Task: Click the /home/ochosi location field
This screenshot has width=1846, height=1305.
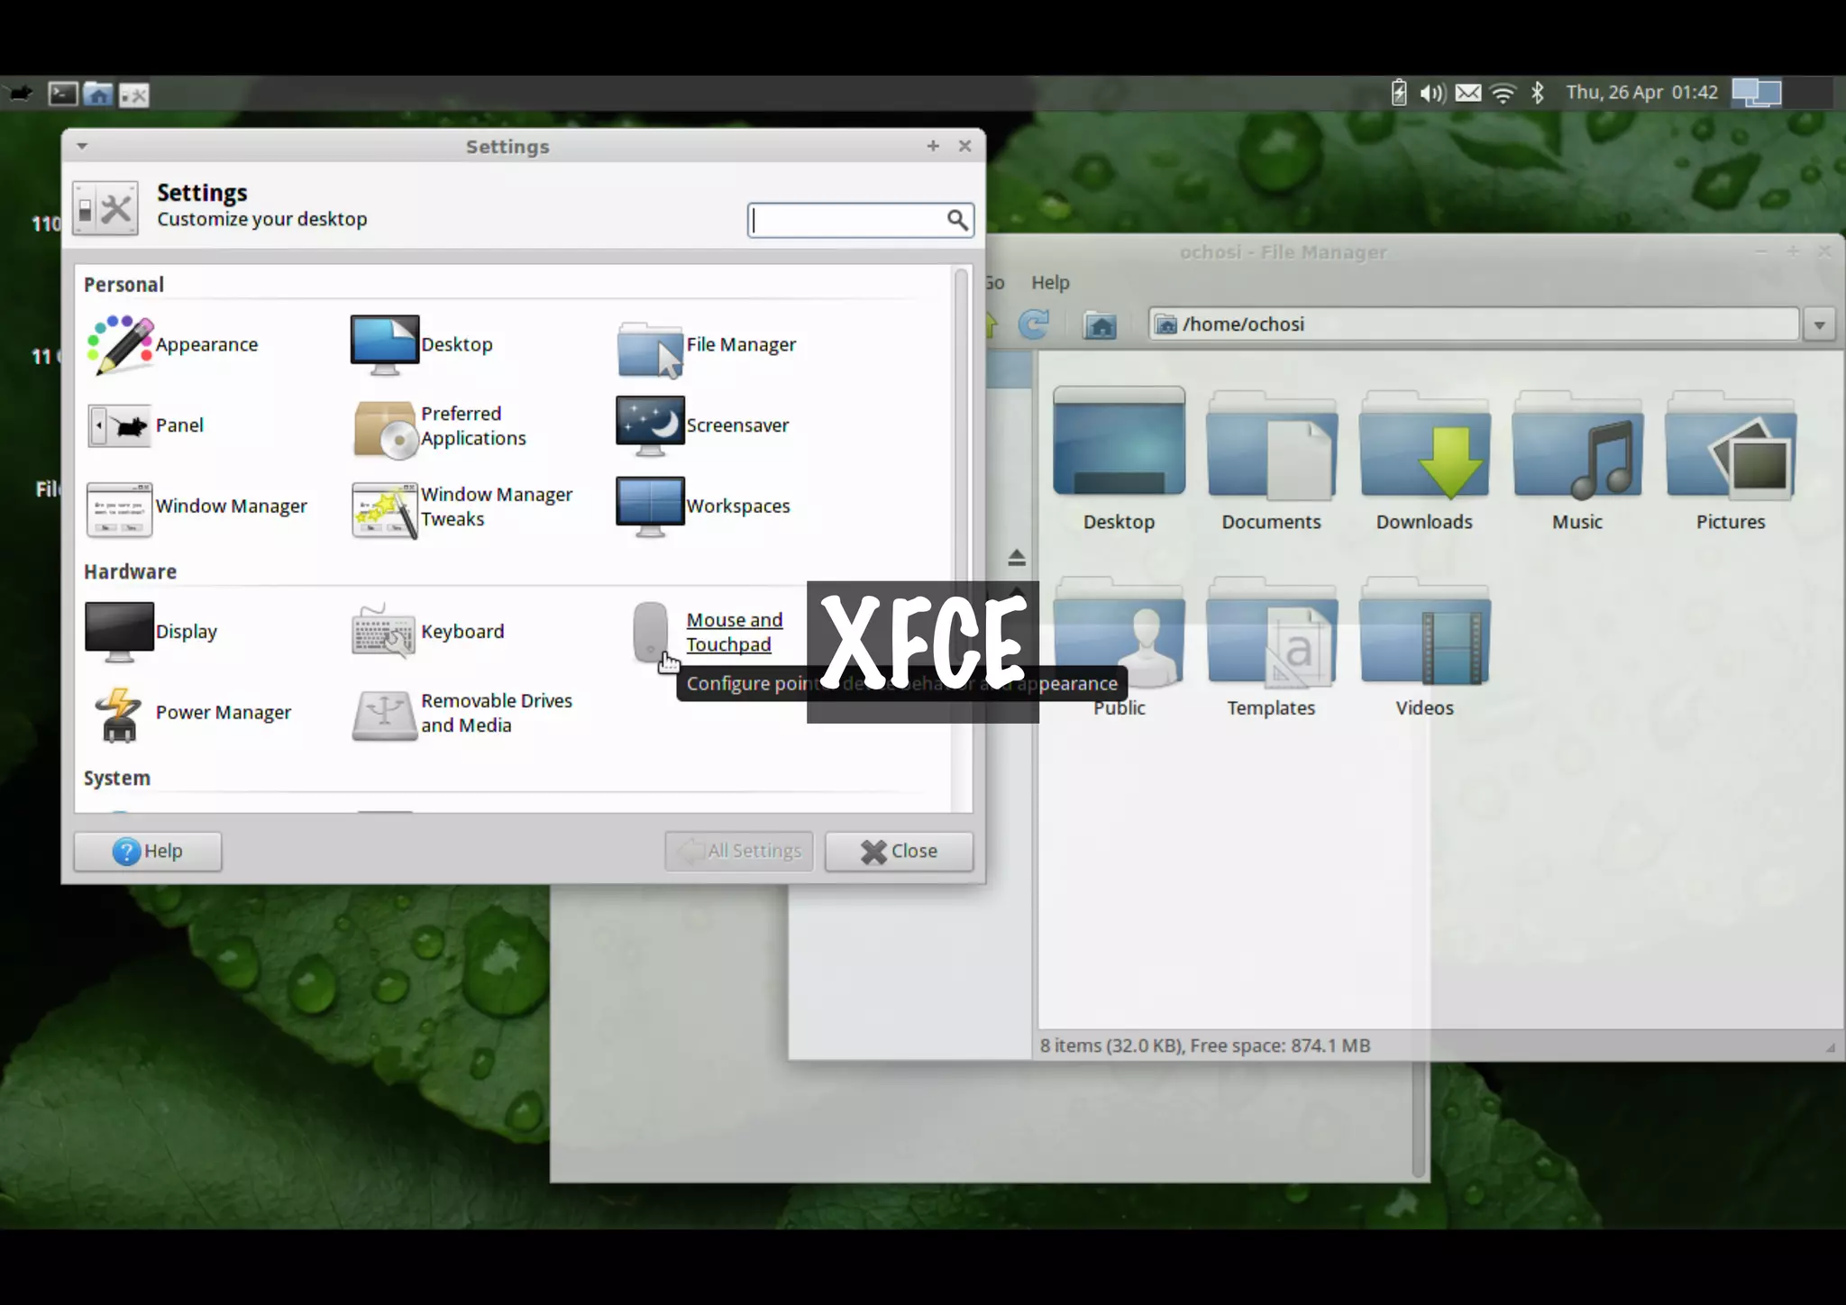Action: coord(1474,324)
